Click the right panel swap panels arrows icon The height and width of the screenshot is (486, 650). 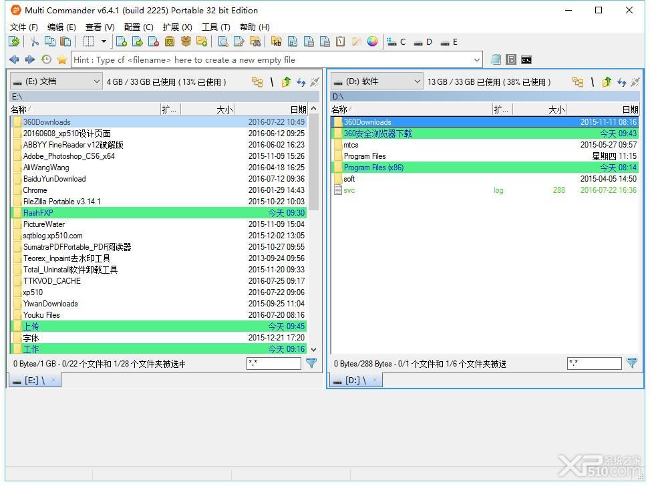pos(621,82)
